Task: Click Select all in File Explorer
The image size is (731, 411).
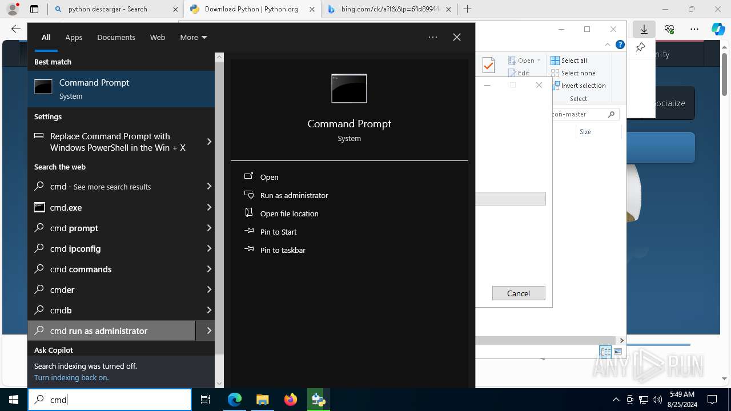Action: pos(569,61)
